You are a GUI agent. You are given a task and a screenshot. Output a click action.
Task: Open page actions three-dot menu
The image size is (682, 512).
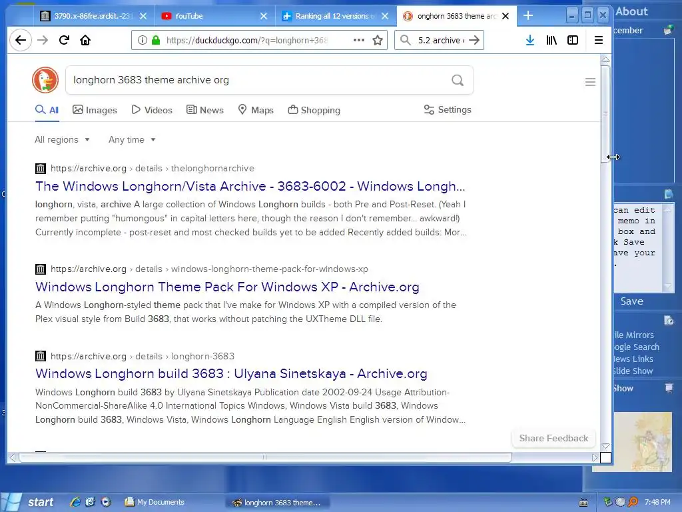pos(359,40)
